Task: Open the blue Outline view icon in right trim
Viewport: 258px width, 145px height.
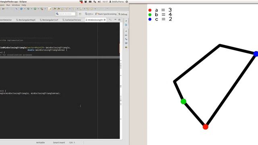Action: 126,25
